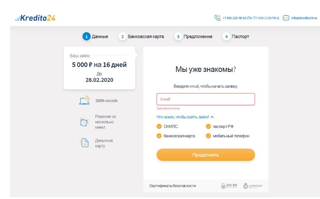This screenshot has width=320, height=199.
Task: Click the мобильный телефон checkmark
Action: click(208, 136)
